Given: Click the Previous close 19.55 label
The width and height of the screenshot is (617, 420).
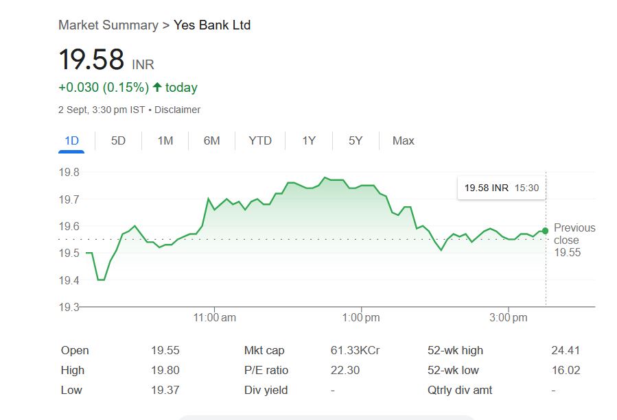Looking at the screenshot, I should point(574,240).
